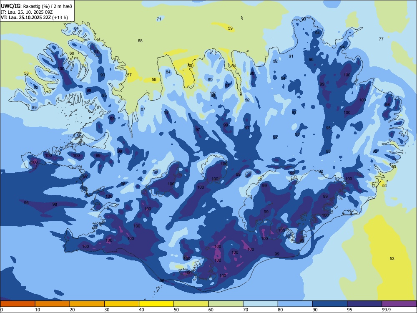Screen dimensions: 417x313
Task: Click the dark navy 95–99.9 legend swatch
Action: [x=364, y=304]
